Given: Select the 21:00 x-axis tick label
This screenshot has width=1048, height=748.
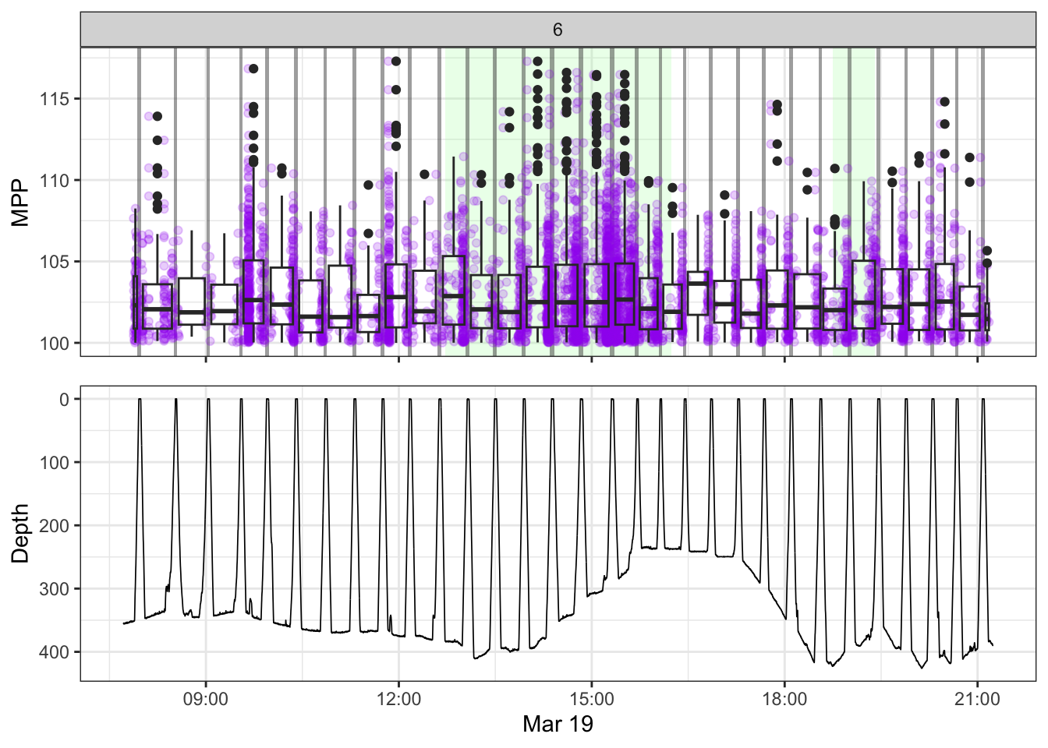Looking at the screenshot, I should click(x=977, y=699).
